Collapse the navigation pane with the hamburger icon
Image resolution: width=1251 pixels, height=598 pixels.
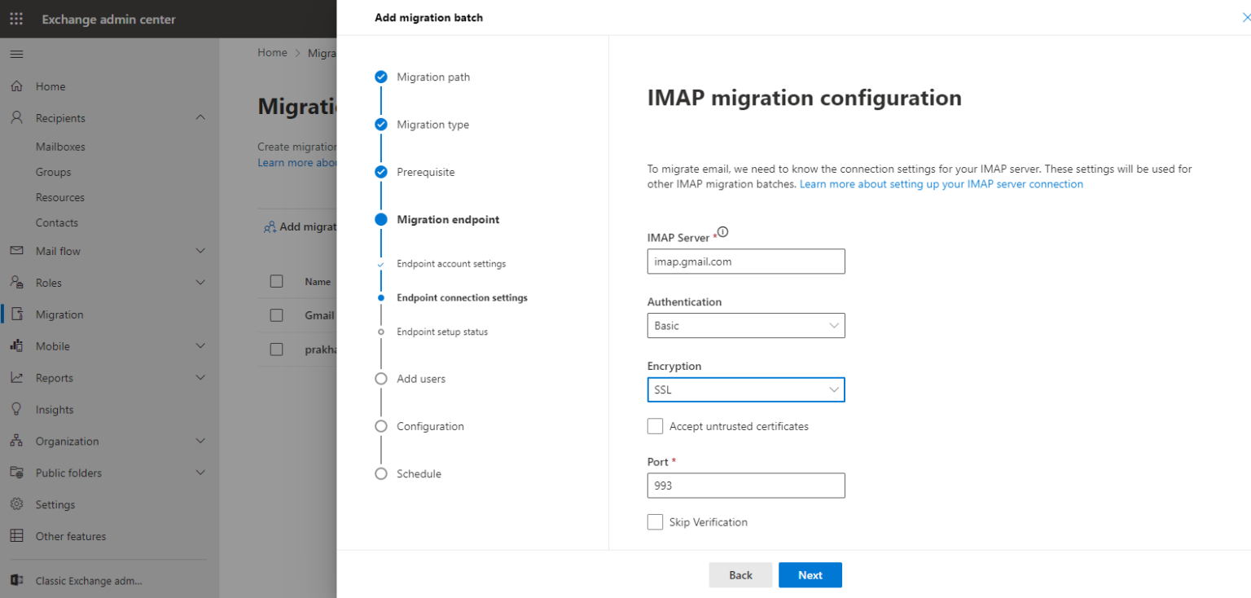(x=16, y=54)
